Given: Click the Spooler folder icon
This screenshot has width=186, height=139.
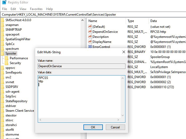Looking at the screenshot, I should tap(2, 53).
